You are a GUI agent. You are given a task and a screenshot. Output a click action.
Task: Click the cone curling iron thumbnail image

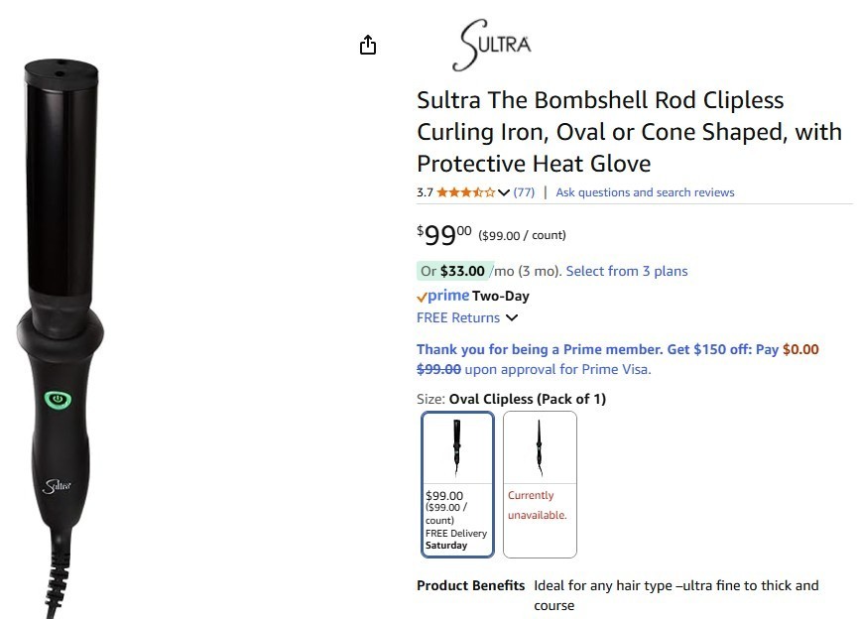540,448
